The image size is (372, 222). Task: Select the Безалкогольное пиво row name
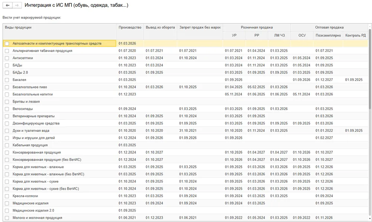[x=30, y=87]
